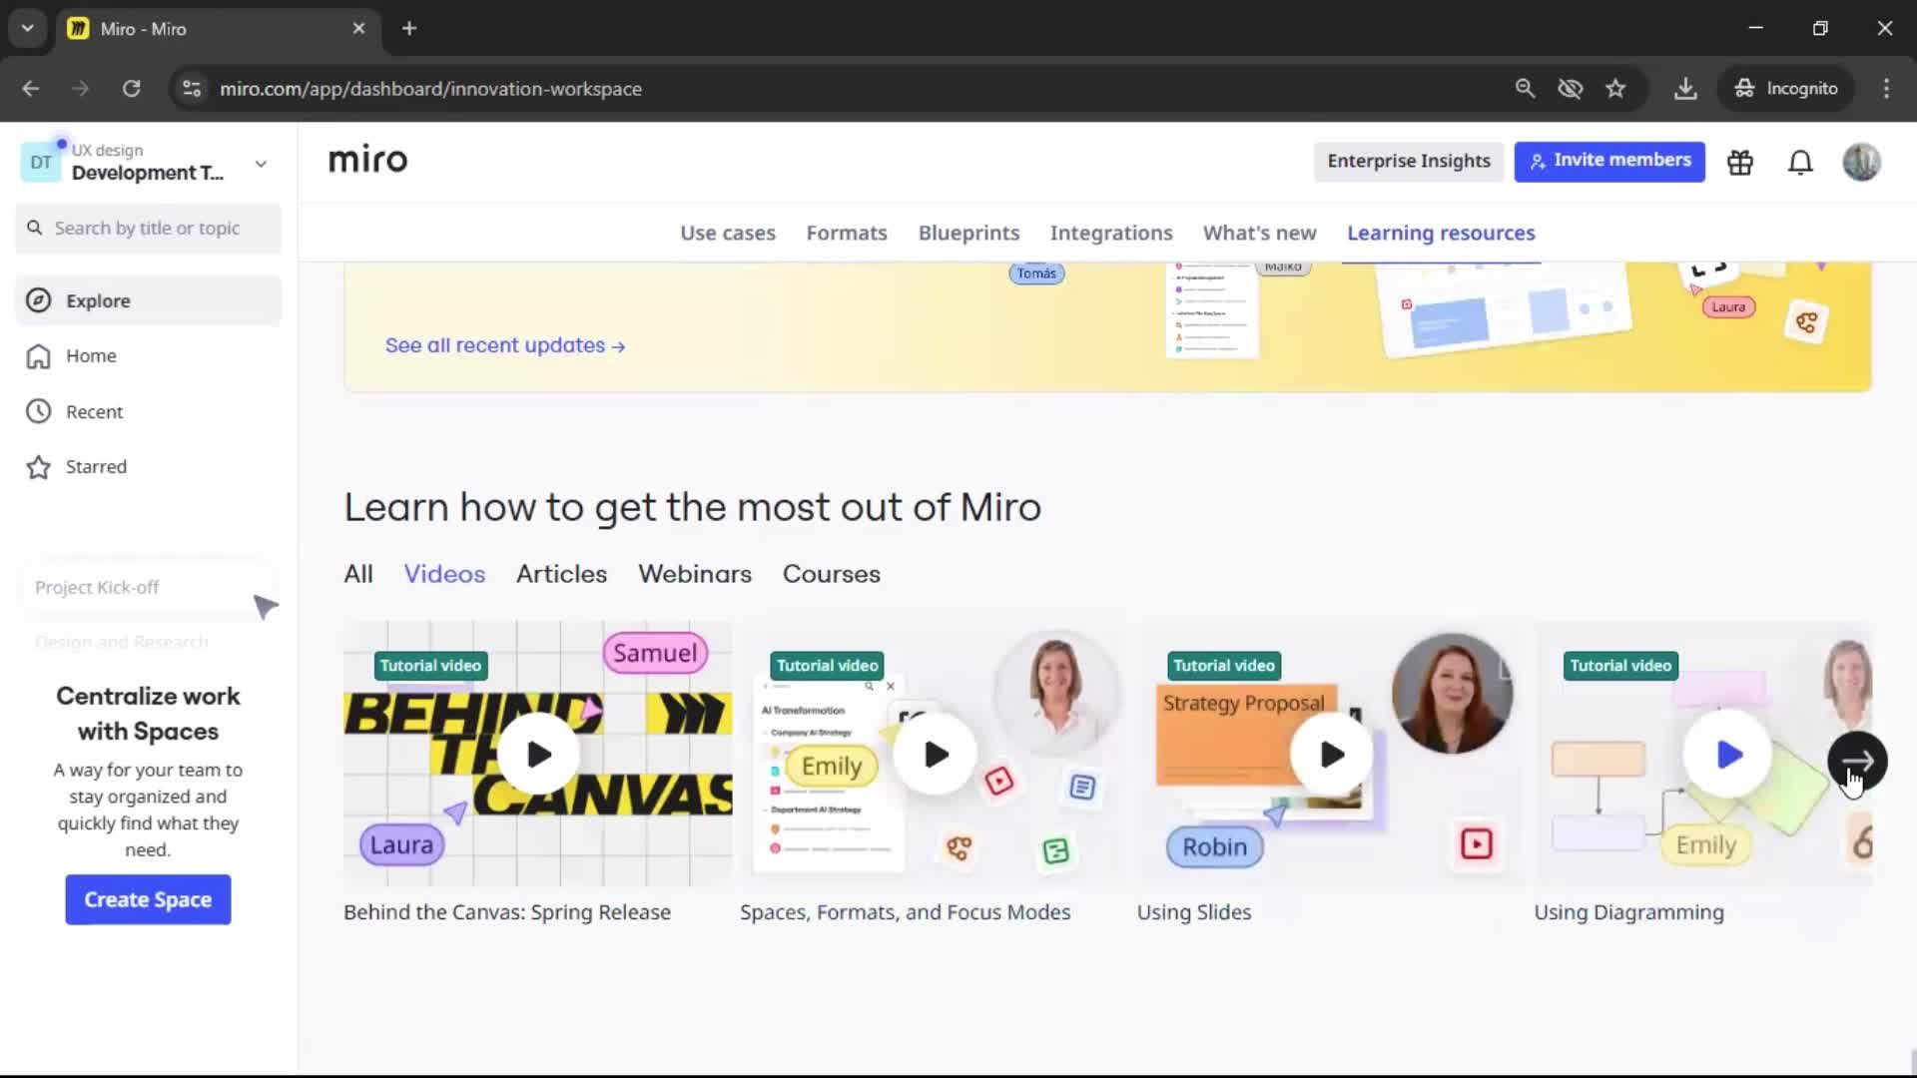Open the Behind the Canvas: Spring Release title
The image size is (1917, 1078).
(x=507, y=912)
